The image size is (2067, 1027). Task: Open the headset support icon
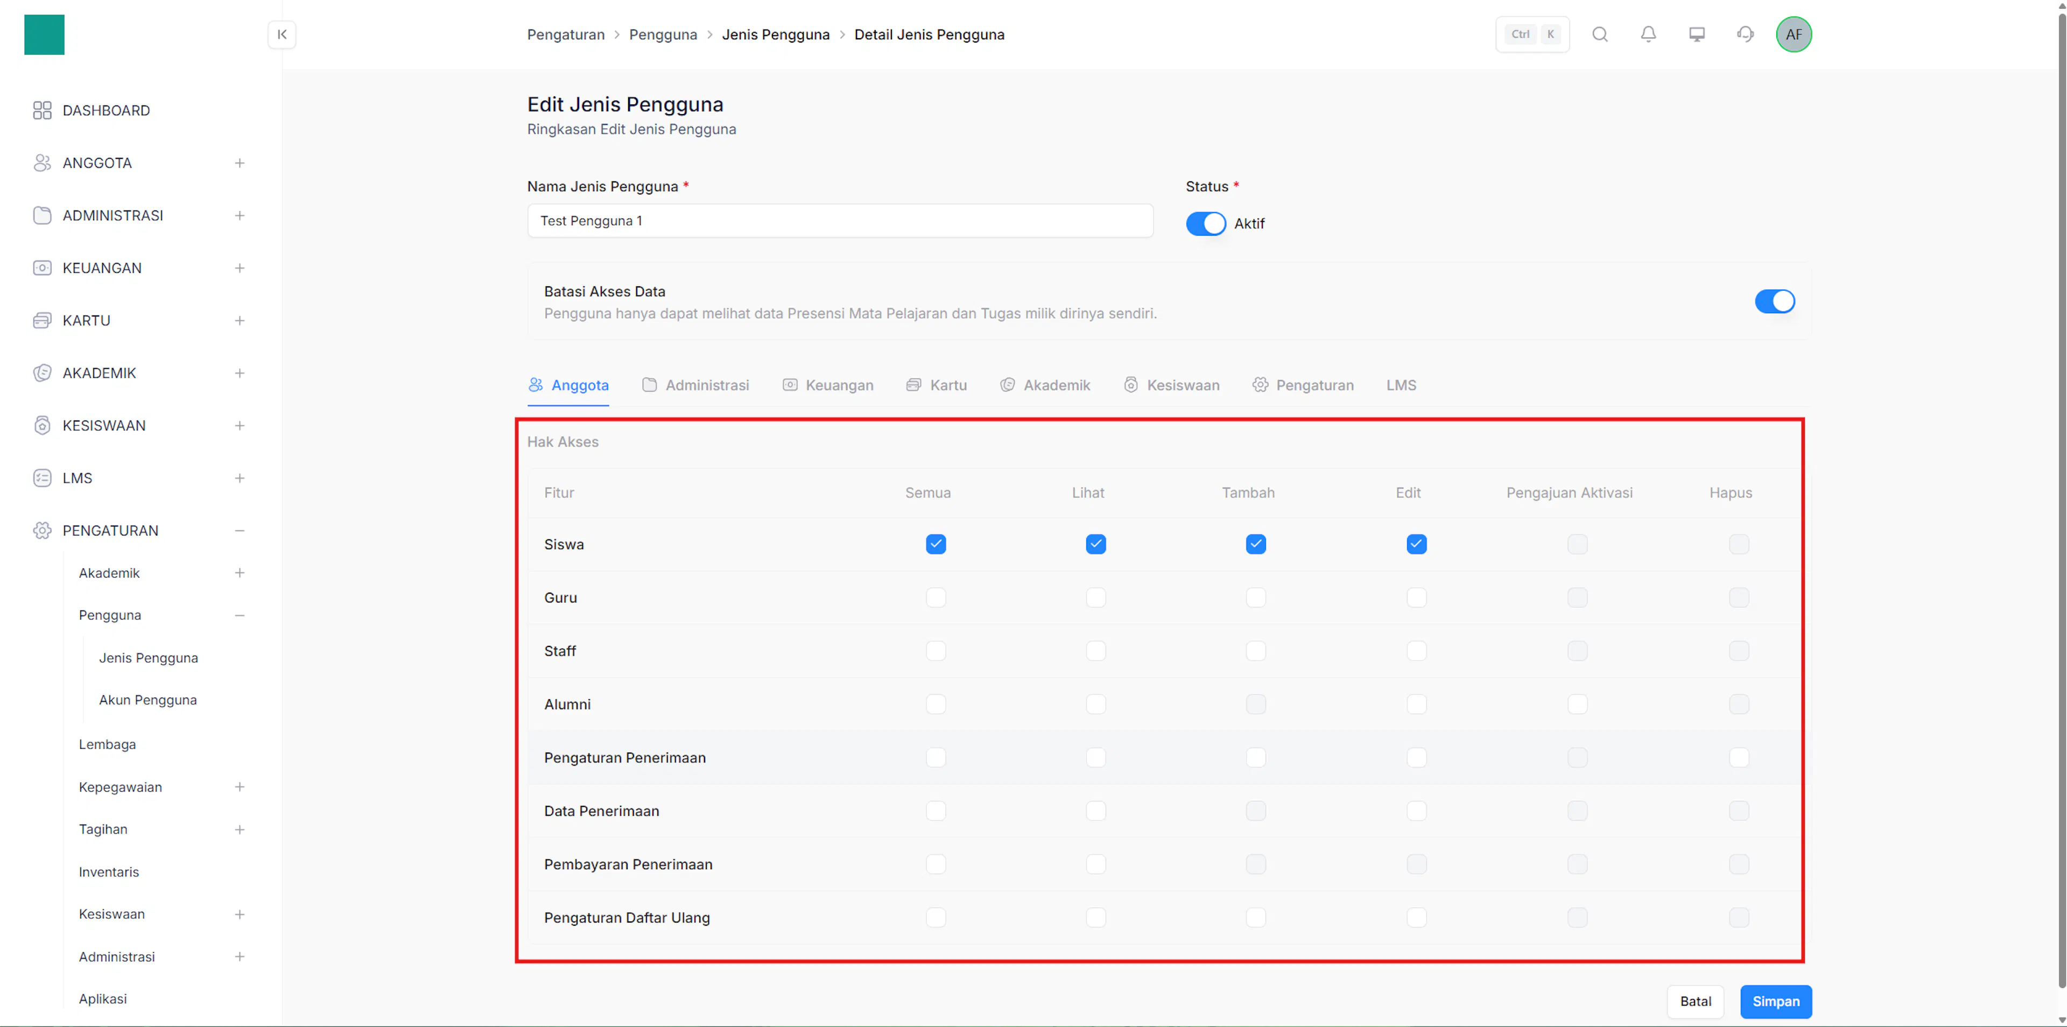[x=1745, y=34]
